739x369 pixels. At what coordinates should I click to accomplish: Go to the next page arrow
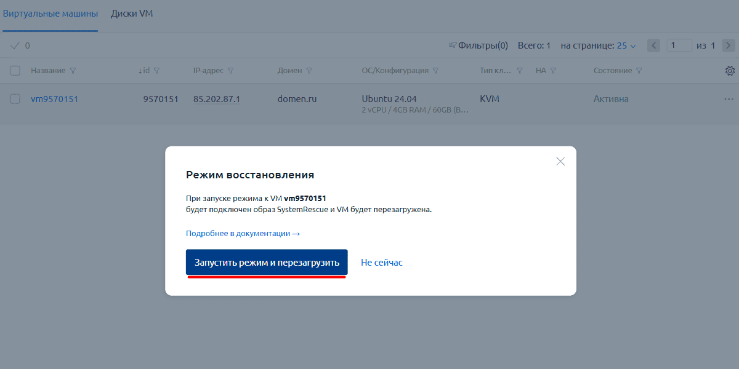729,46
